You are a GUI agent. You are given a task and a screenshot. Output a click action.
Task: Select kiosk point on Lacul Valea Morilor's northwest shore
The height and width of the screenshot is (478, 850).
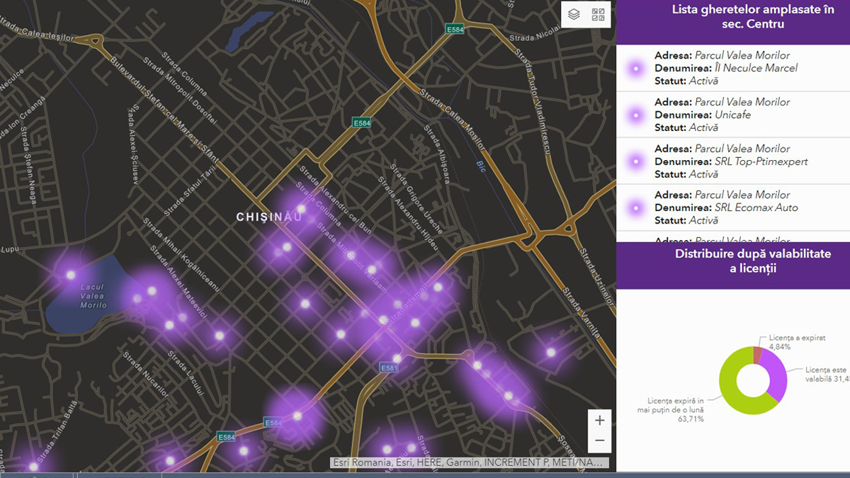[x=70, y=275]
